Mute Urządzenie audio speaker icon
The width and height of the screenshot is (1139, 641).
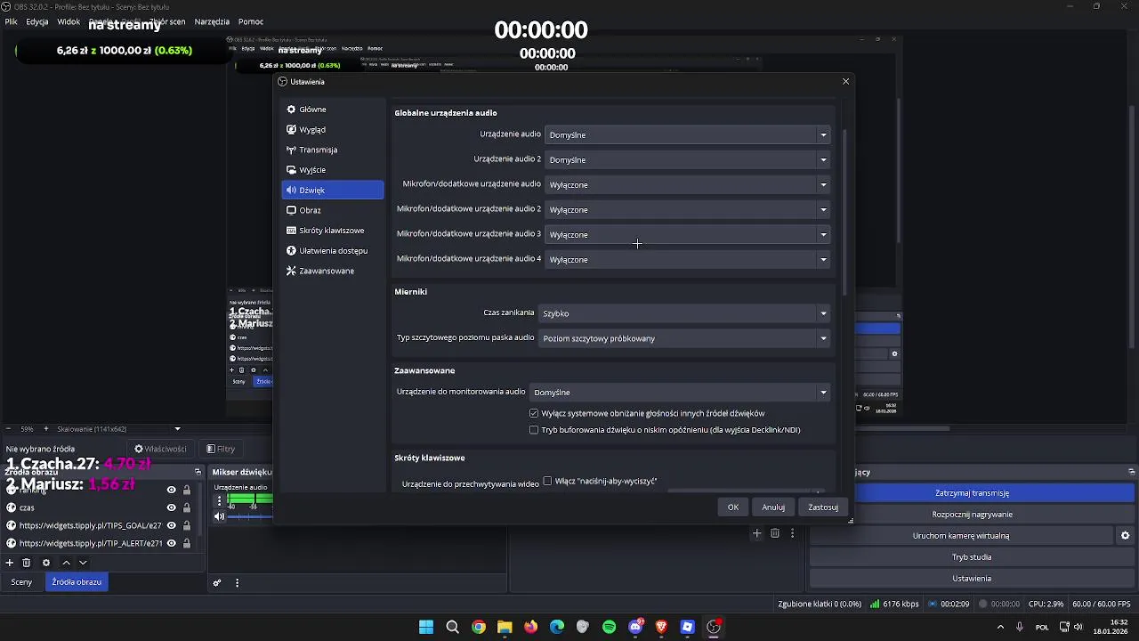point(219,516)
